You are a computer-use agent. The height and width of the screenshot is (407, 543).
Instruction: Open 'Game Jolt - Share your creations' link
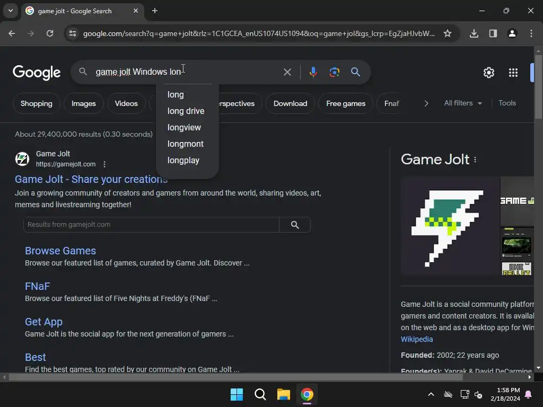point(91,179)
